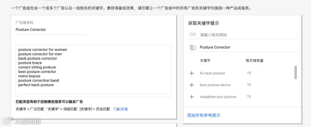
Task: Click the 关键字 column header
Action: (205, 61)
